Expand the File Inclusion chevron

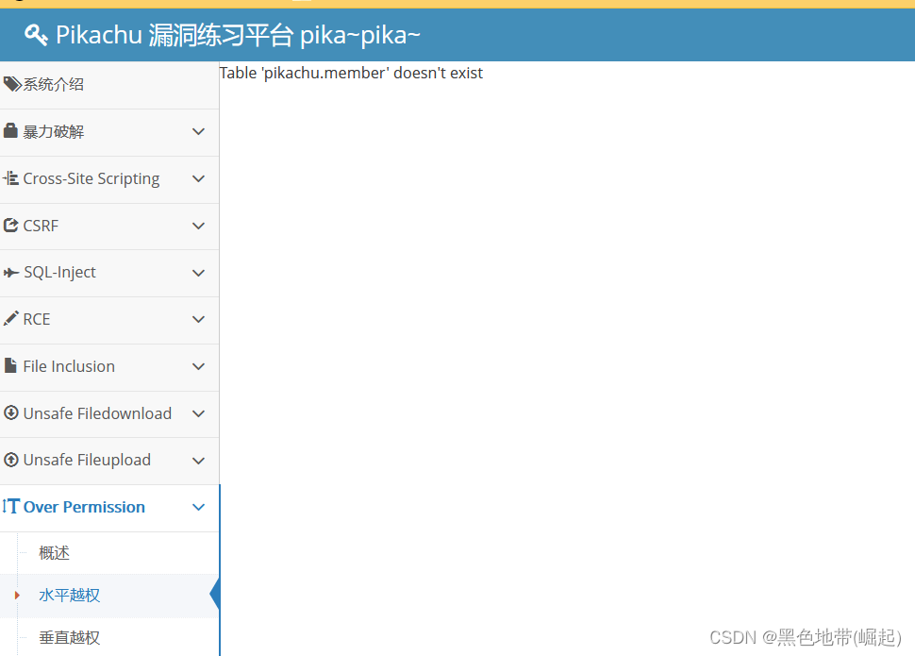[198, 367]
